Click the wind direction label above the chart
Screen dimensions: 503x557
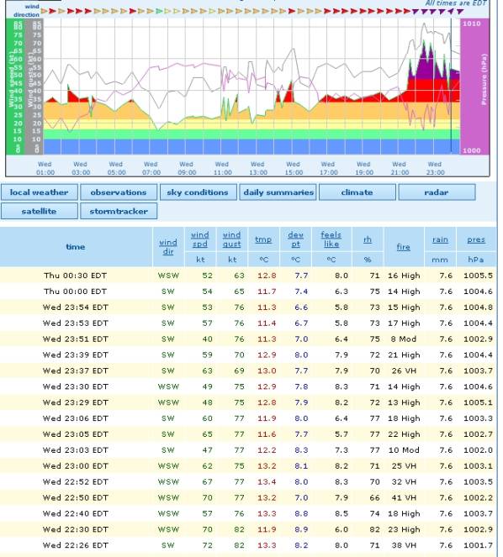point(27,11)
